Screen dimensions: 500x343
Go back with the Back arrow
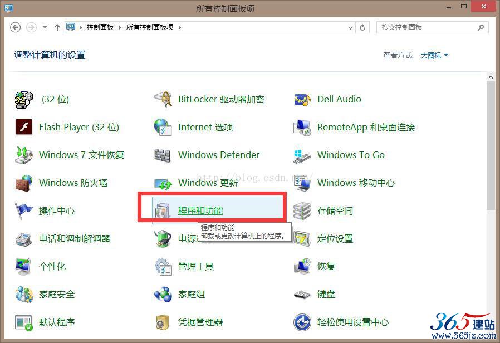pyautogui.click(x=16, y=27)
